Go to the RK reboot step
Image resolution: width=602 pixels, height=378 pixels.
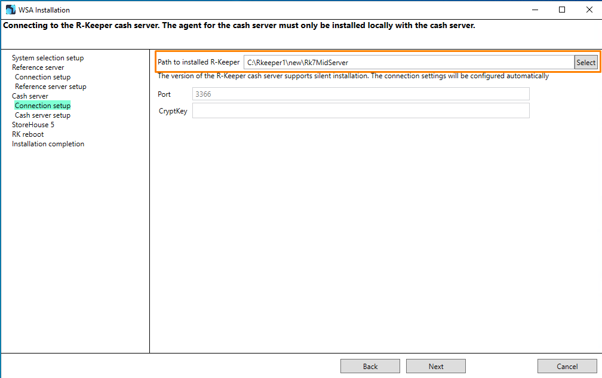[x=27, y=134]
